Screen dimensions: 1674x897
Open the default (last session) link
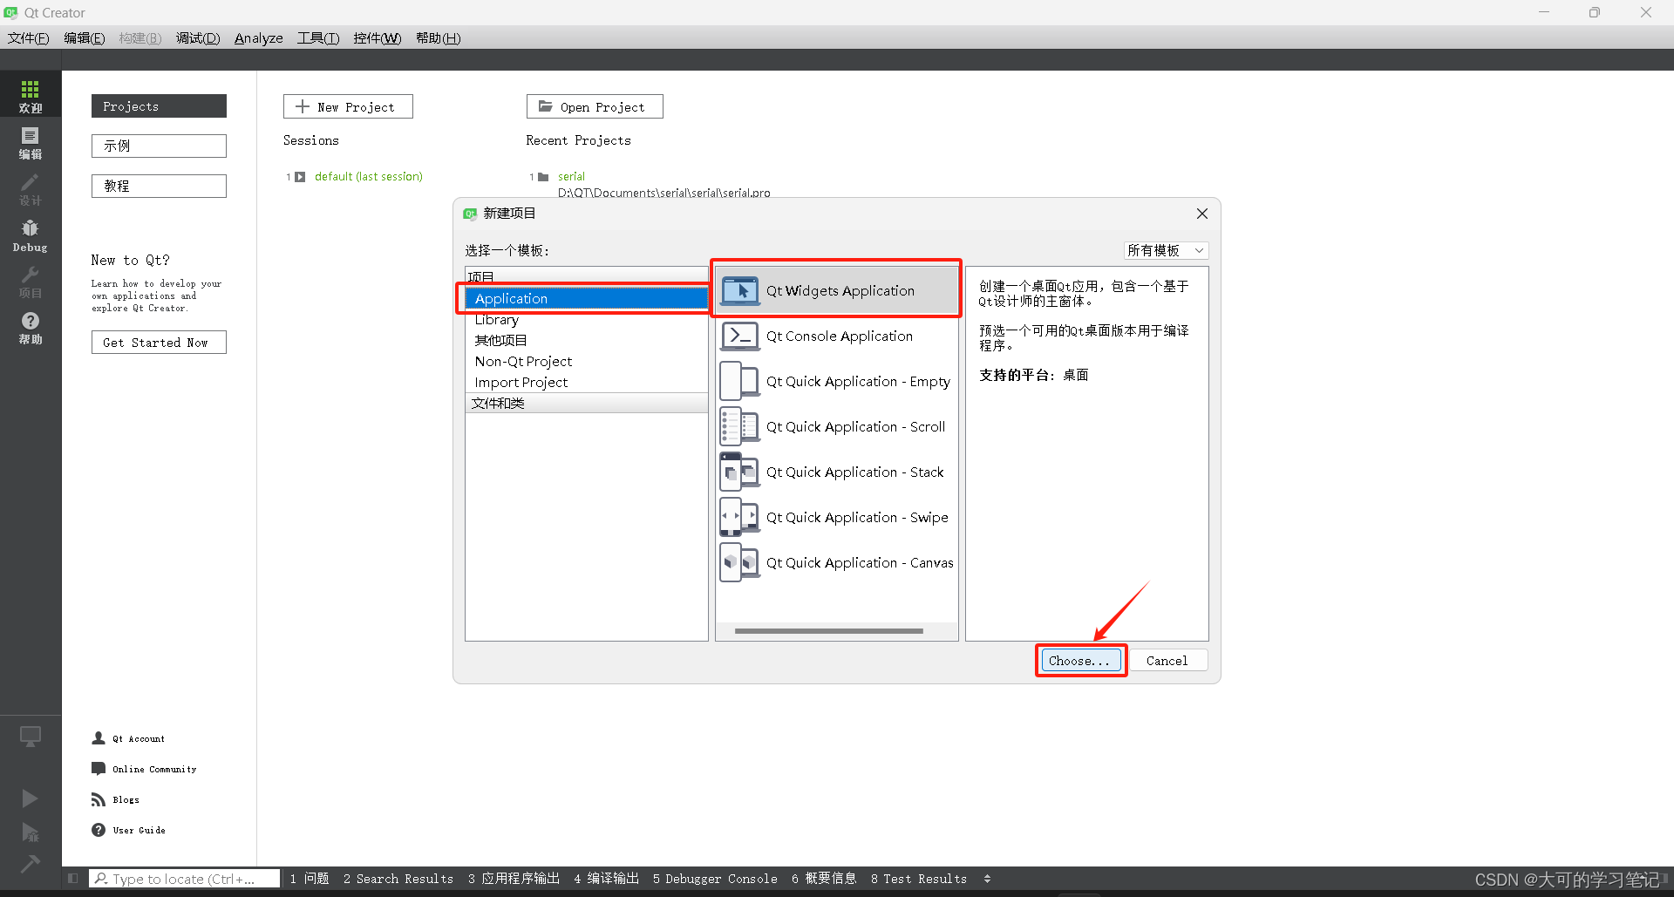pos(369,177)
